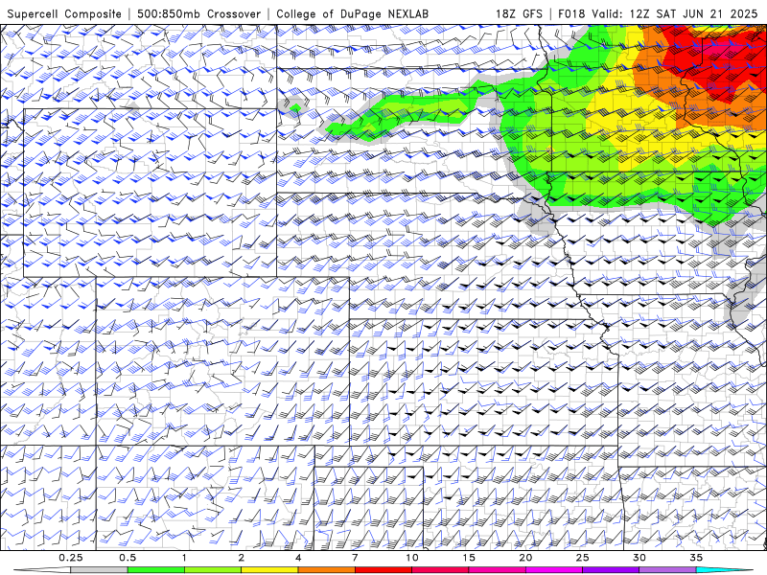This screenshot has height=575, width=767.
Task: Click the legend value 25
Action: (582, 558)
